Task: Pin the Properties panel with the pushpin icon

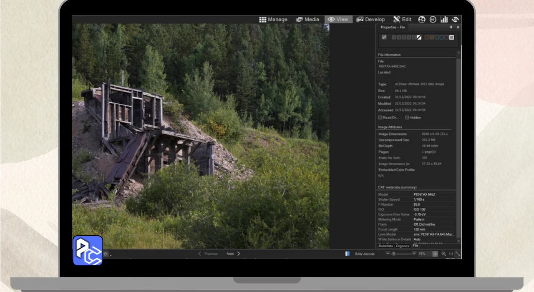Action: pyautogui.click(x=451, y=27)
